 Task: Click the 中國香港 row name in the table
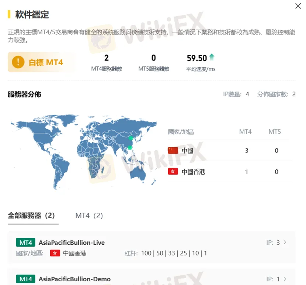tap(193, 172)
